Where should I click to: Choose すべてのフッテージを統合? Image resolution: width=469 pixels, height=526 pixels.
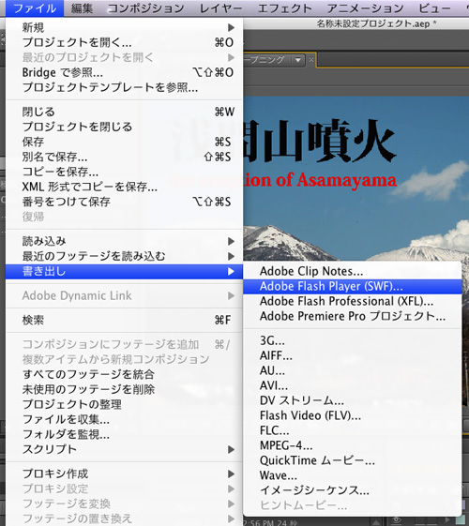click(124, 374)
